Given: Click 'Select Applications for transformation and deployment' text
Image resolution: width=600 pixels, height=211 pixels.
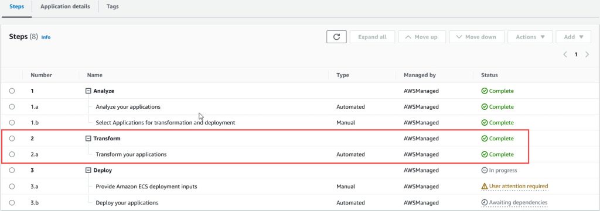Looking at the screenshot, I should coord(165,123).
